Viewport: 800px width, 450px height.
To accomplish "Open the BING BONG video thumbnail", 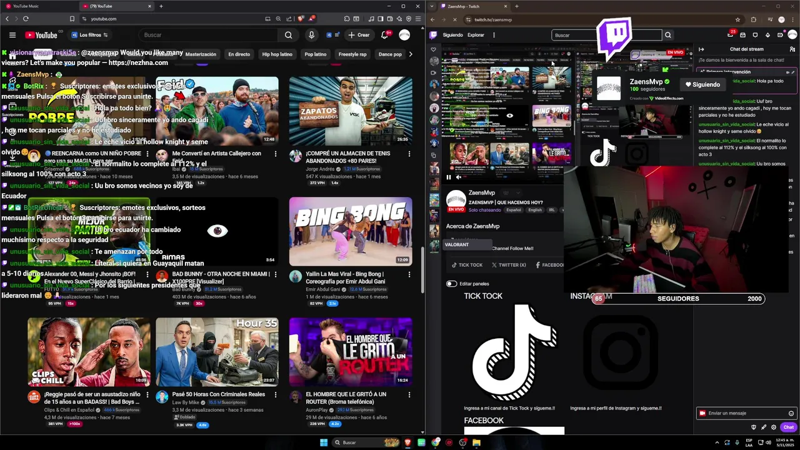I will pos(351,231).
